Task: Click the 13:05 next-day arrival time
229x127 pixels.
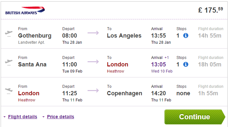Action: pyautogui.click(x=159, y=64)
